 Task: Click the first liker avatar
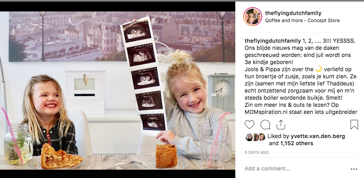249,137
